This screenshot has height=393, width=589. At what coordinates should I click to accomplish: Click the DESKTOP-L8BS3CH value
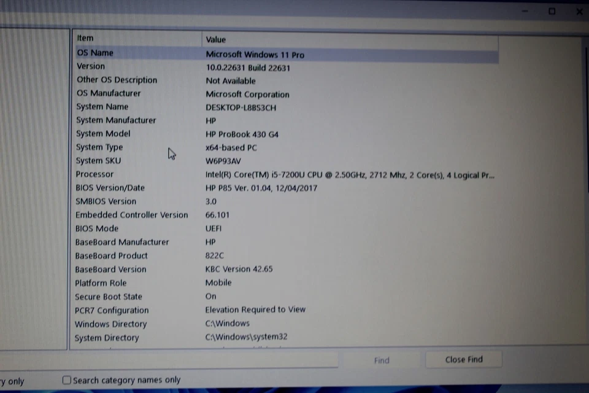point(241,107)
